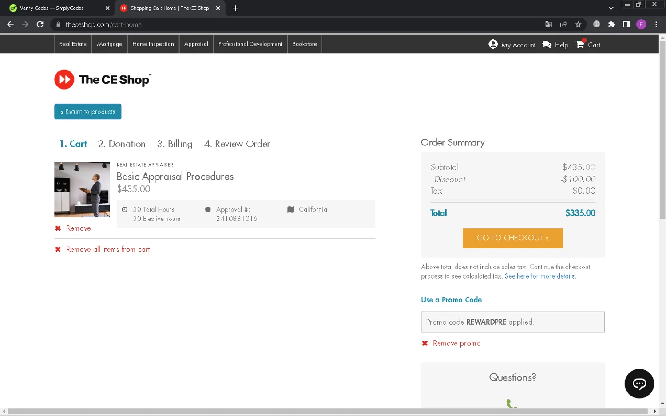Open the live chat bubble widget
Image resolution: width=666 pixels, height=416 pixels.
639,384
